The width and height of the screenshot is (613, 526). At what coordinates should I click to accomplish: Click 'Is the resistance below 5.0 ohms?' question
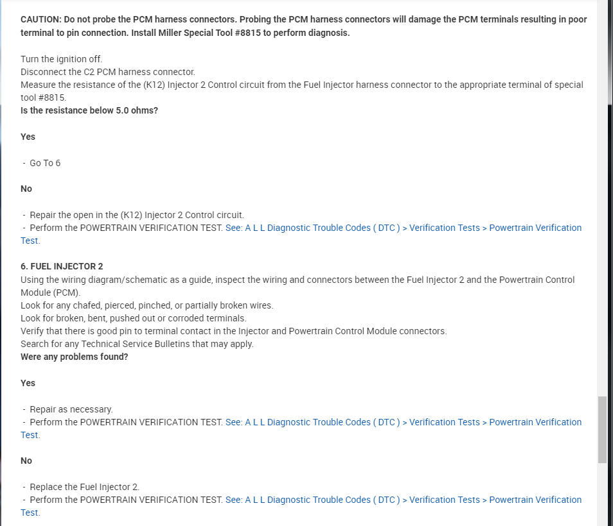click(x=89, y=110)
